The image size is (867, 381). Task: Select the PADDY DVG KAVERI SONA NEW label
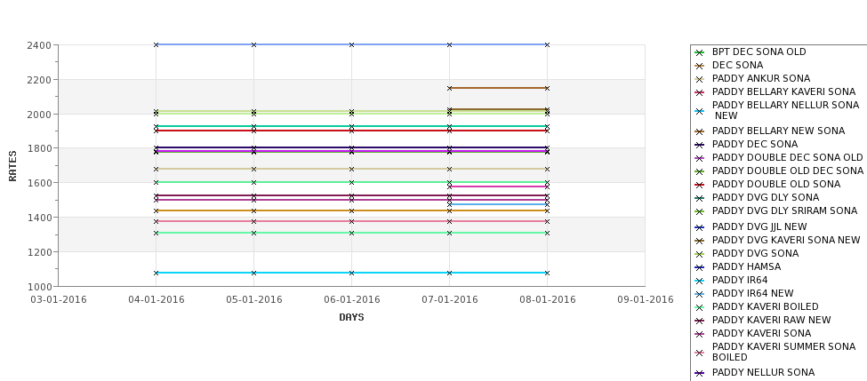point(786,240)
